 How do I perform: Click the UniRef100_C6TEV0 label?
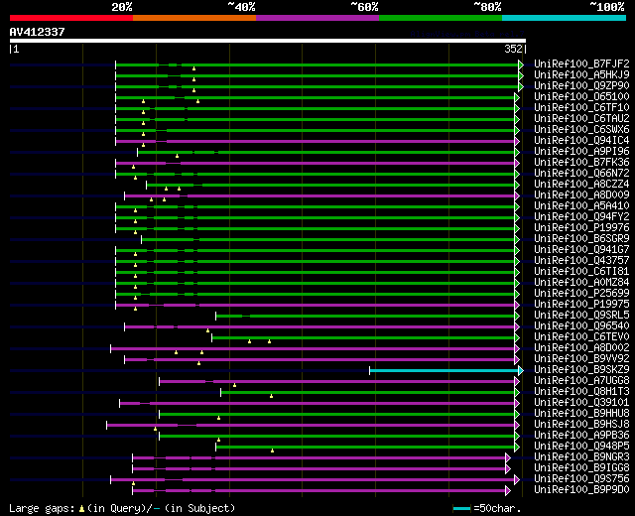[581, 337]
